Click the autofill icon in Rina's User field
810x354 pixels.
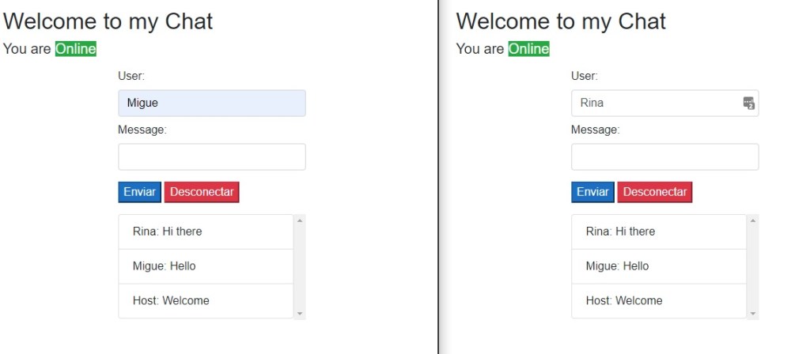coord(749,104)
